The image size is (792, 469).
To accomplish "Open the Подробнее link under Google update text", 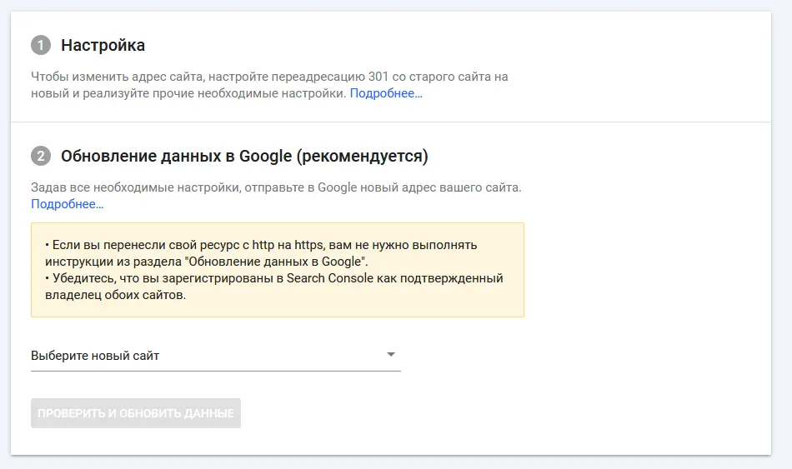I will point(68,204).
